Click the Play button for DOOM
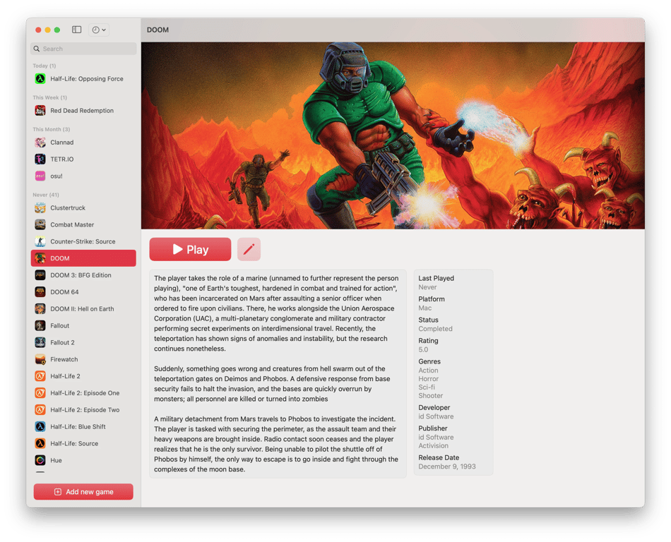The width and height of the screenshot is (671, 542). point(190,249)
